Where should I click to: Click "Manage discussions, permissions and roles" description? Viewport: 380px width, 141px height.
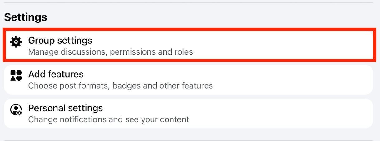111,52
